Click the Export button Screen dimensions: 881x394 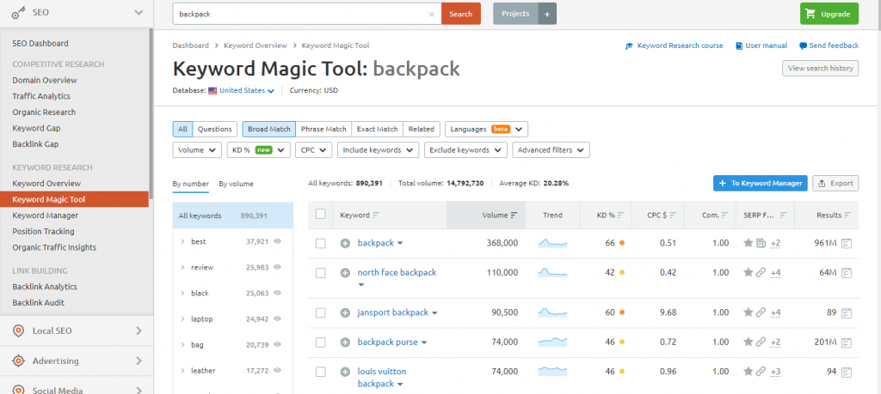pos(835,184)
